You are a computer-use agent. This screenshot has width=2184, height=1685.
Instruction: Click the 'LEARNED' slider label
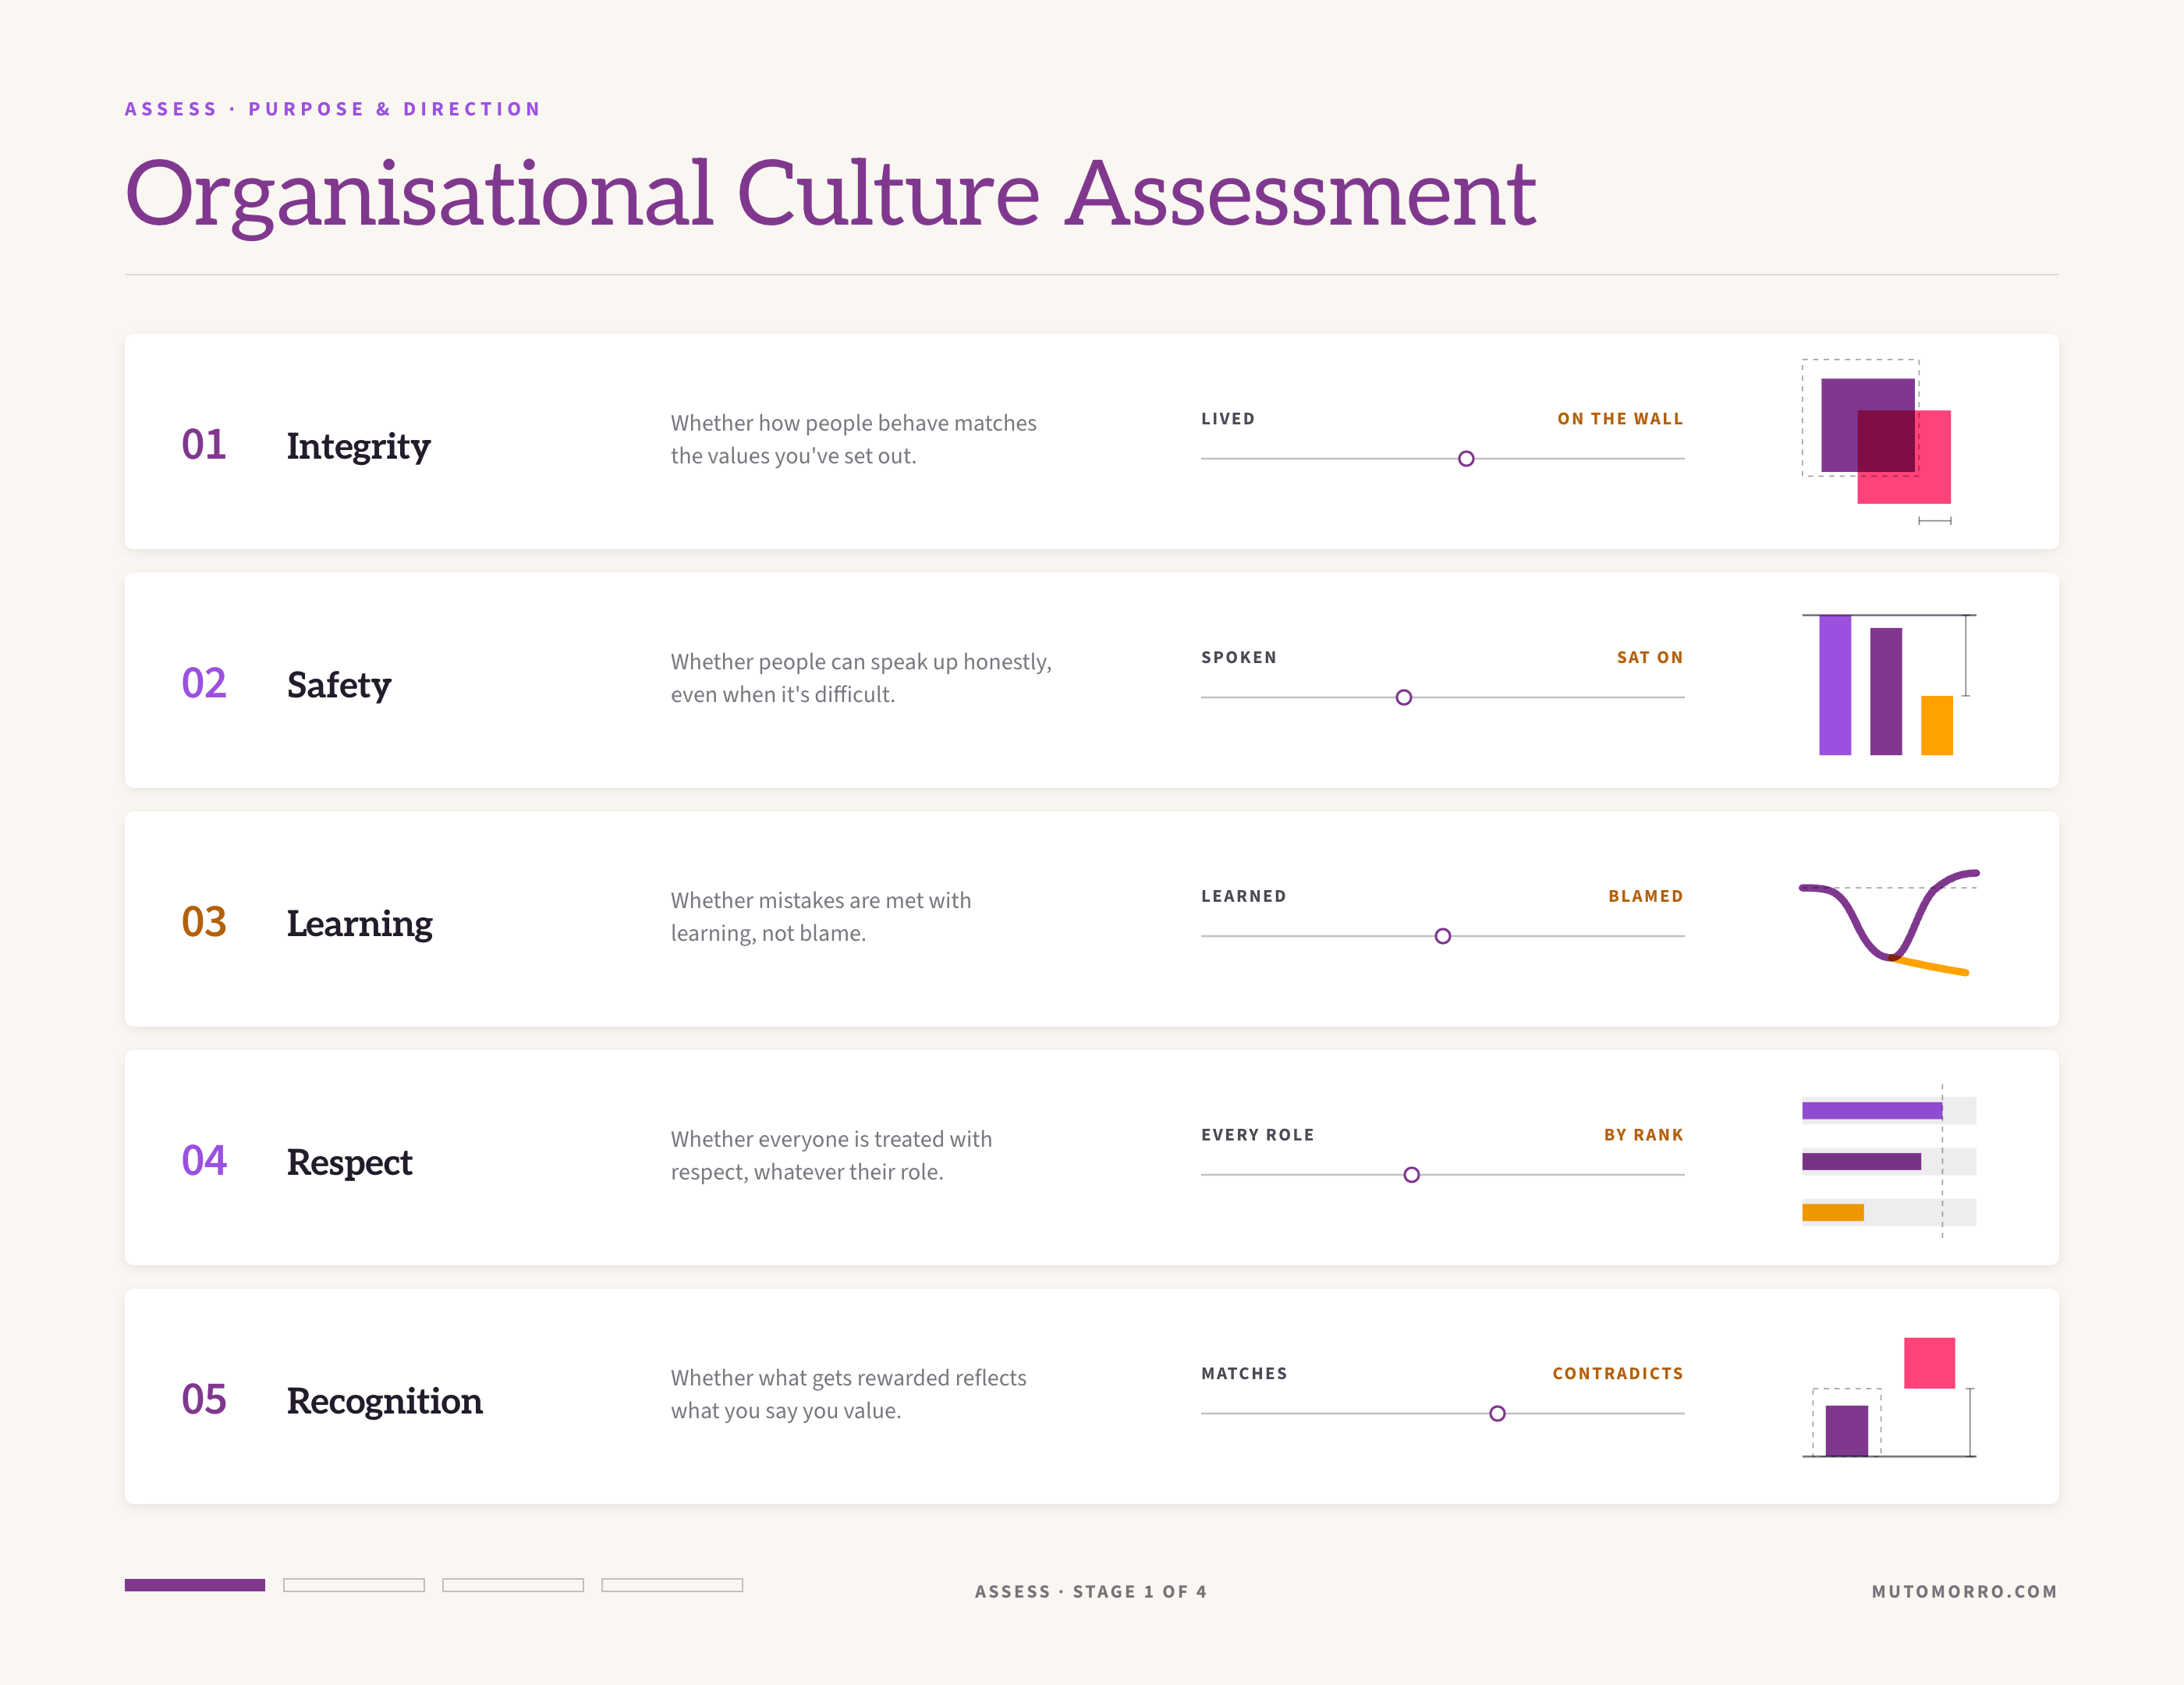point(1244,896)
